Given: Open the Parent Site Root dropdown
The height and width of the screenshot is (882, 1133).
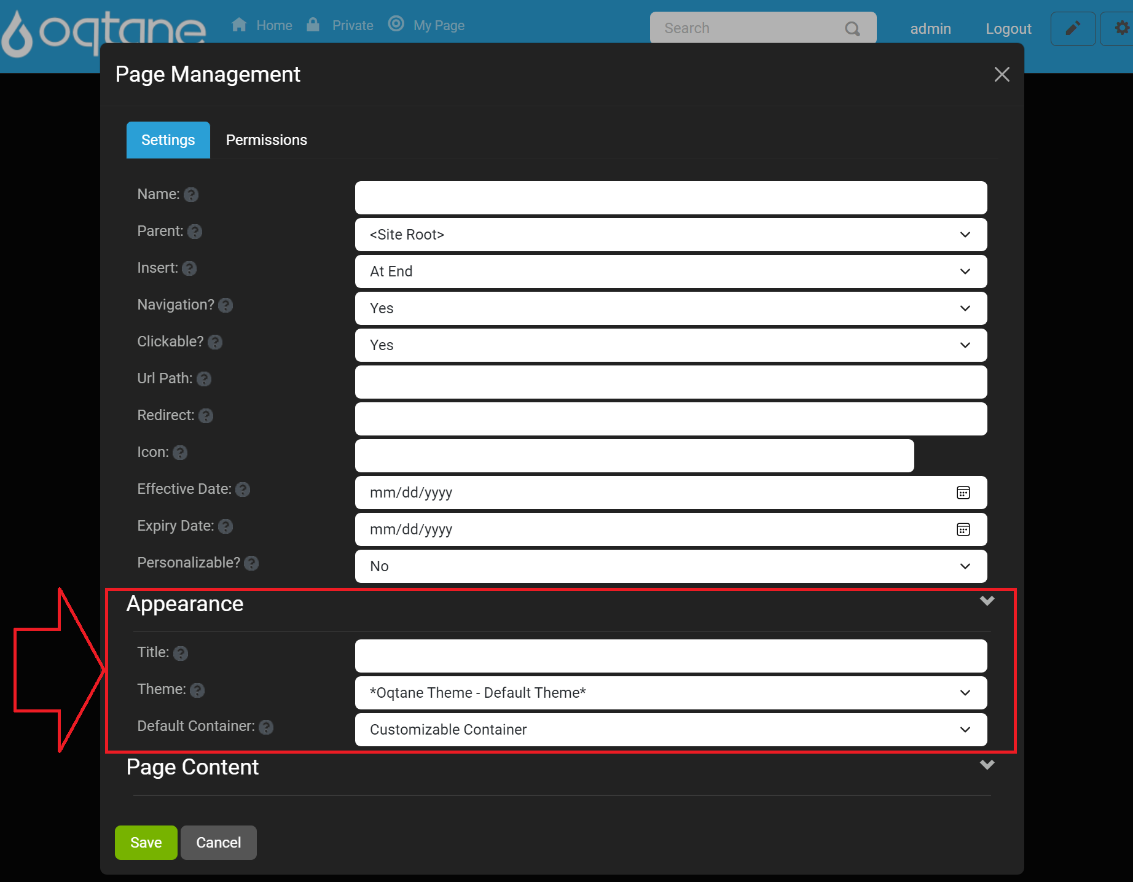Looking at the screenshot, I should pos(671,235).
